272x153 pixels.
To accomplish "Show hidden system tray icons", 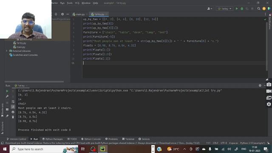I will point(184,149).
